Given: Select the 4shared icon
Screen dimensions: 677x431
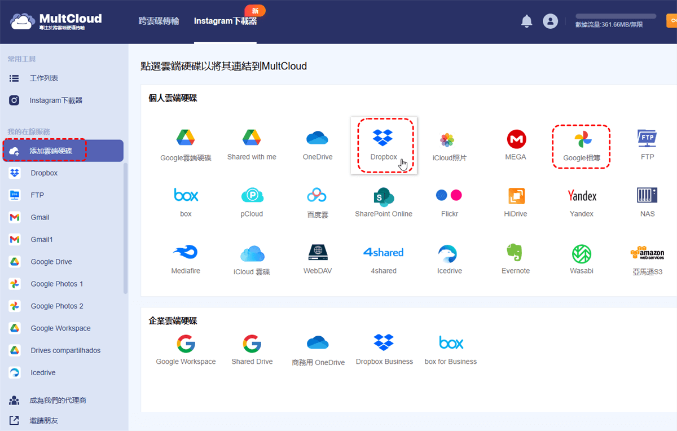Looking at the screenshot, I should point(383,252).
